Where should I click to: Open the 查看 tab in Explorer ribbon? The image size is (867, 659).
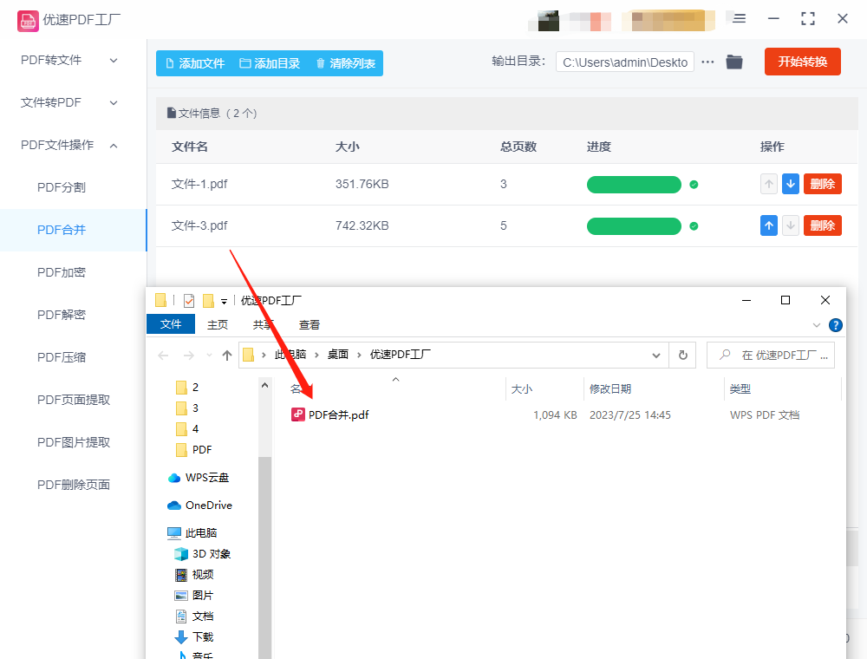tap(310, 325)
